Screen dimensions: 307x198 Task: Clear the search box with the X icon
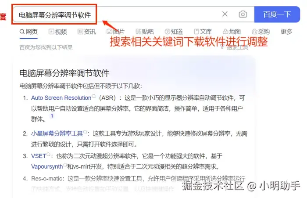coord(225,14)
